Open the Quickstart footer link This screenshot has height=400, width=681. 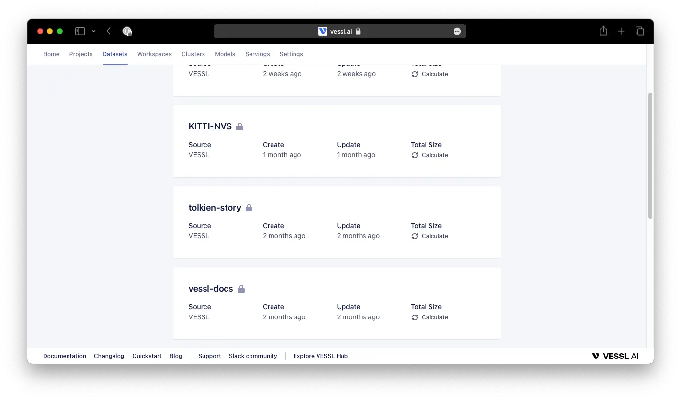(147, 356)
